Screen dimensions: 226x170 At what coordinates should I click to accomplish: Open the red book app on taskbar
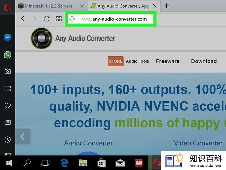tap(139, 163)
